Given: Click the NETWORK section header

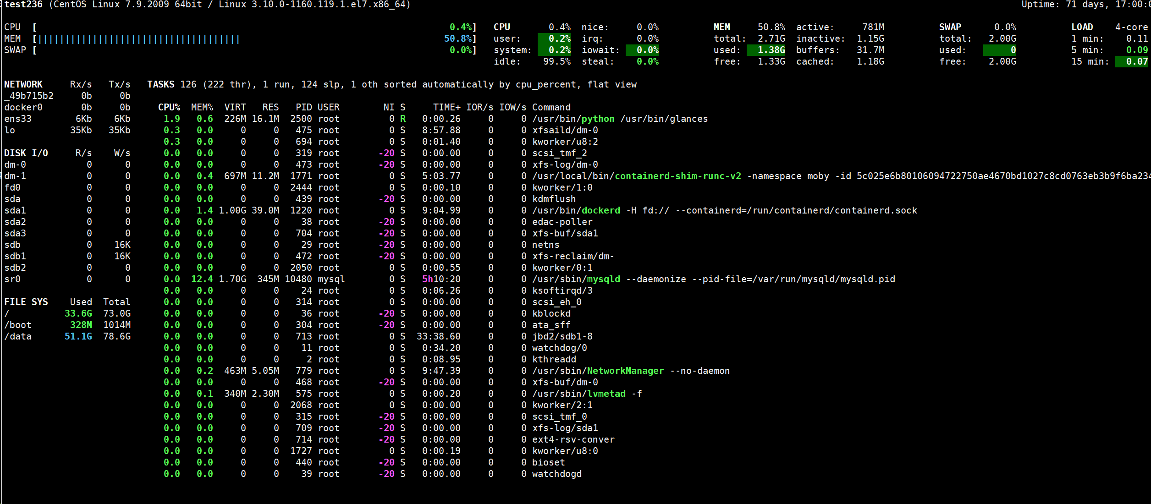Looking at the screenshot, I should click(23, 84).
